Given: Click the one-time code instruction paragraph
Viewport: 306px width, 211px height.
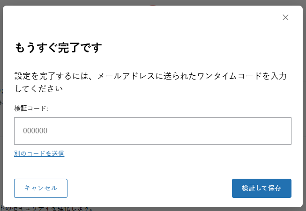Looking at the screenshot, I should tap(150, 82).
